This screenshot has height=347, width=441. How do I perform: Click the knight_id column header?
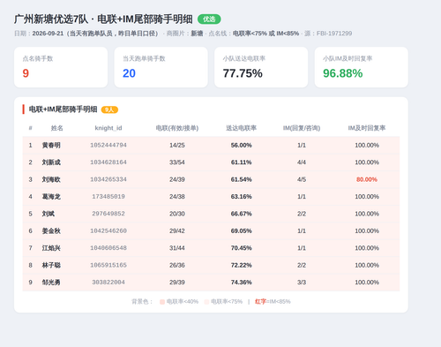tap(108, 128)
